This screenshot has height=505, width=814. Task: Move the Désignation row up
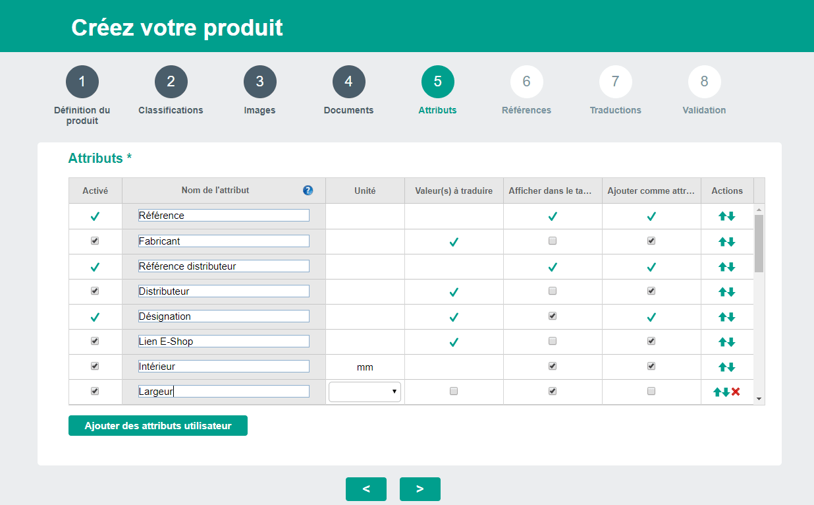click(x=722, y=317)
